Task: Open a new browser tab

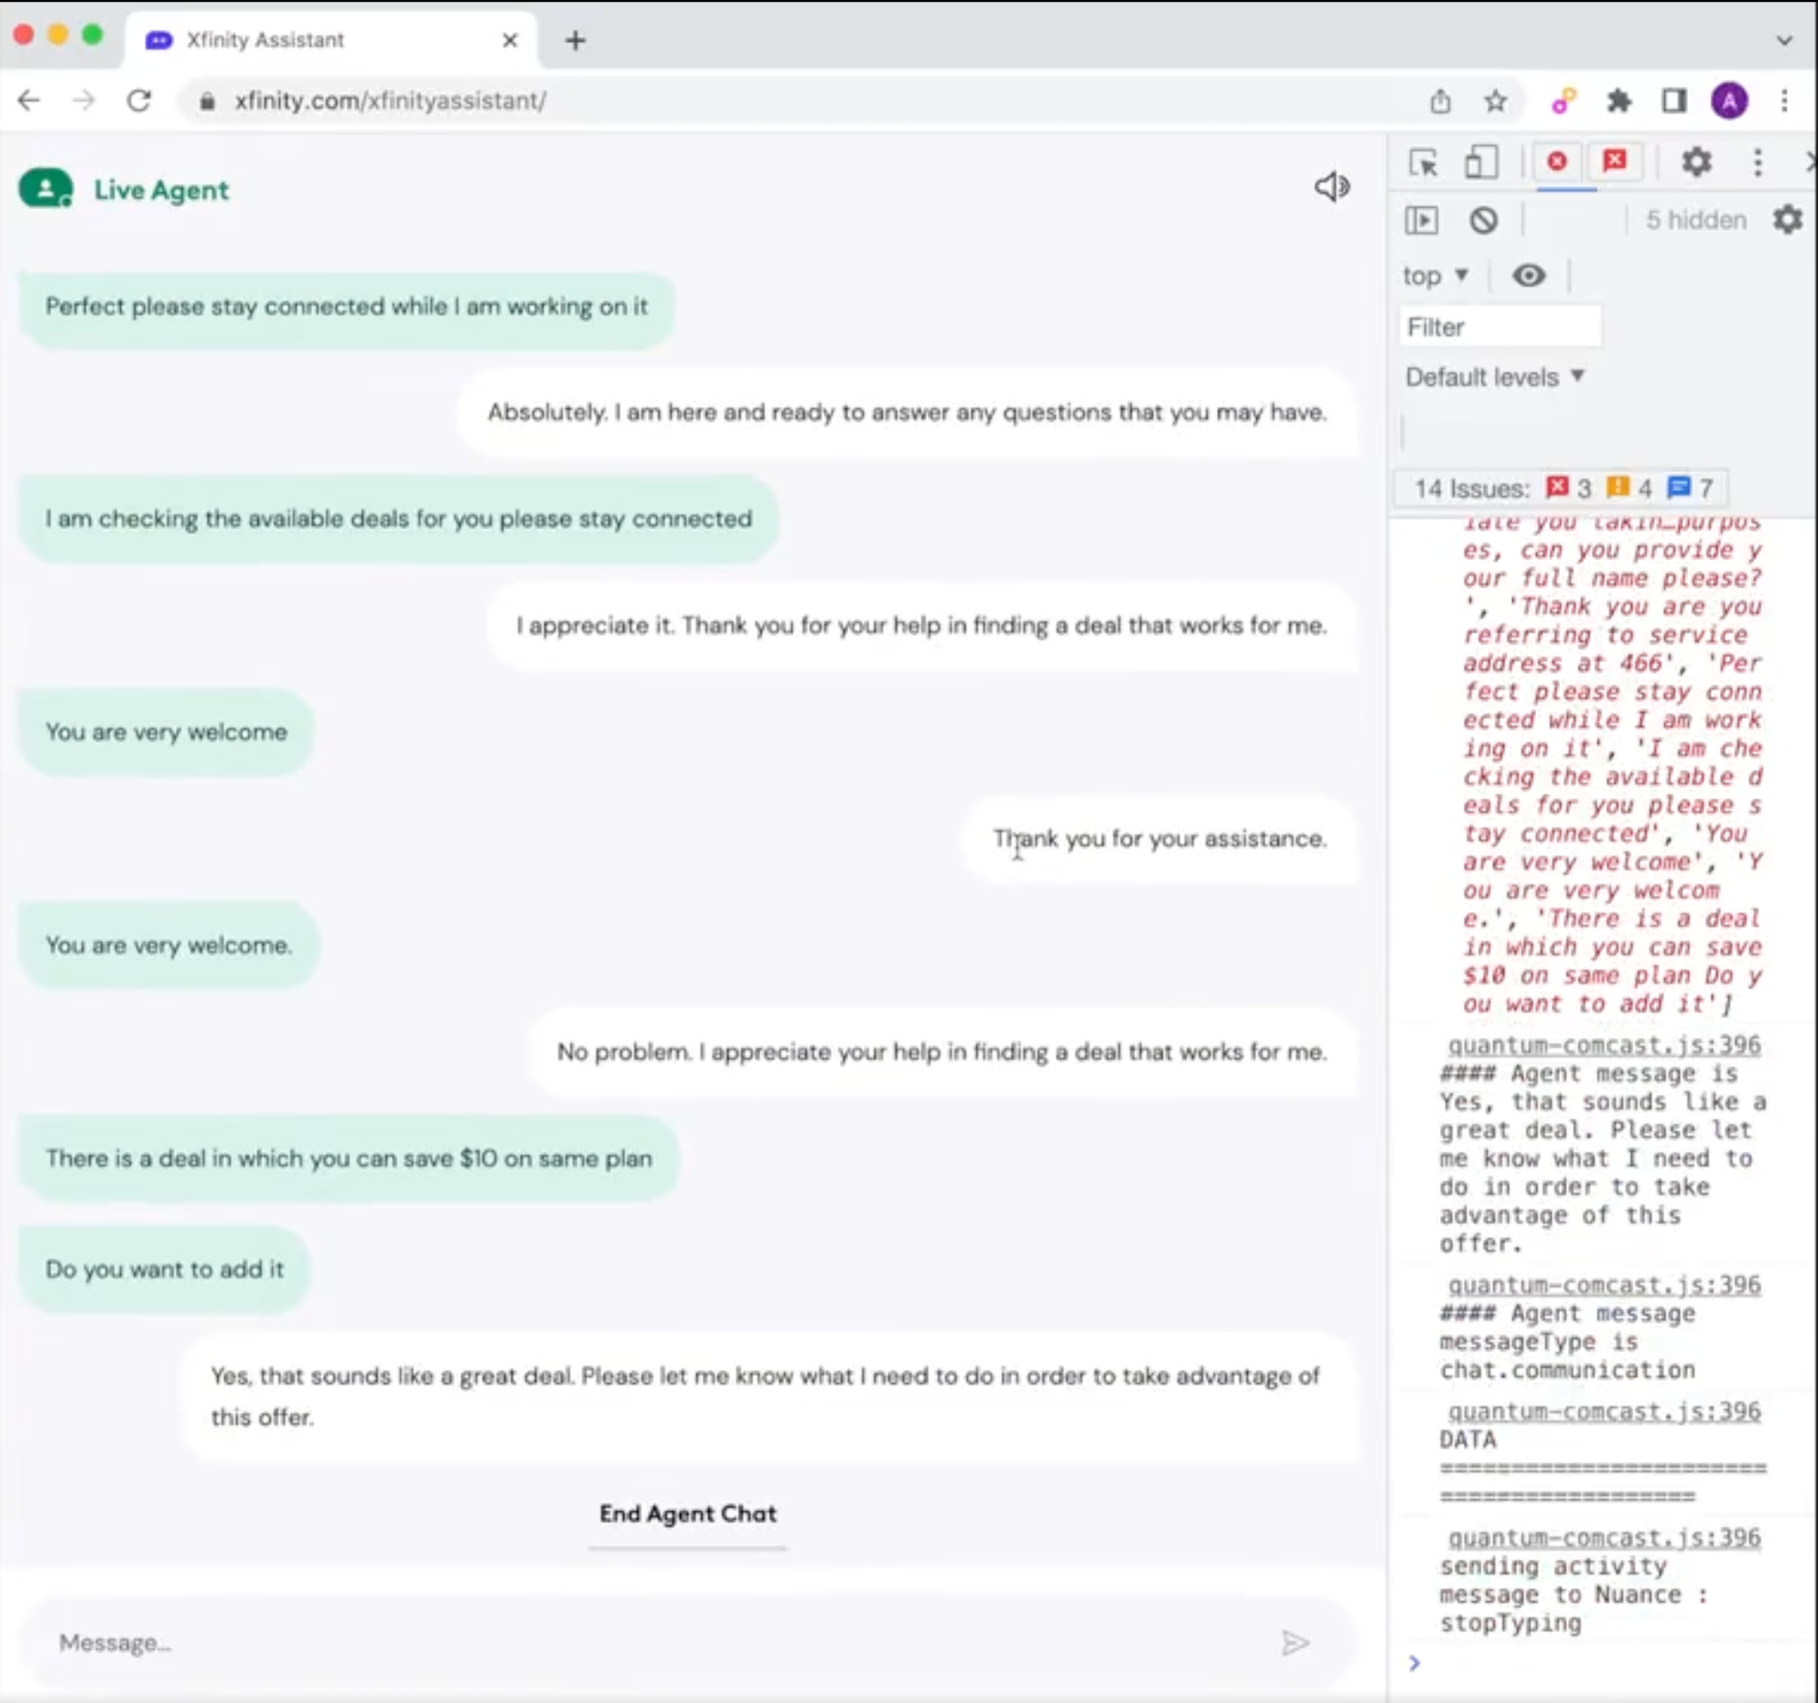Action: tap(574, 40)
